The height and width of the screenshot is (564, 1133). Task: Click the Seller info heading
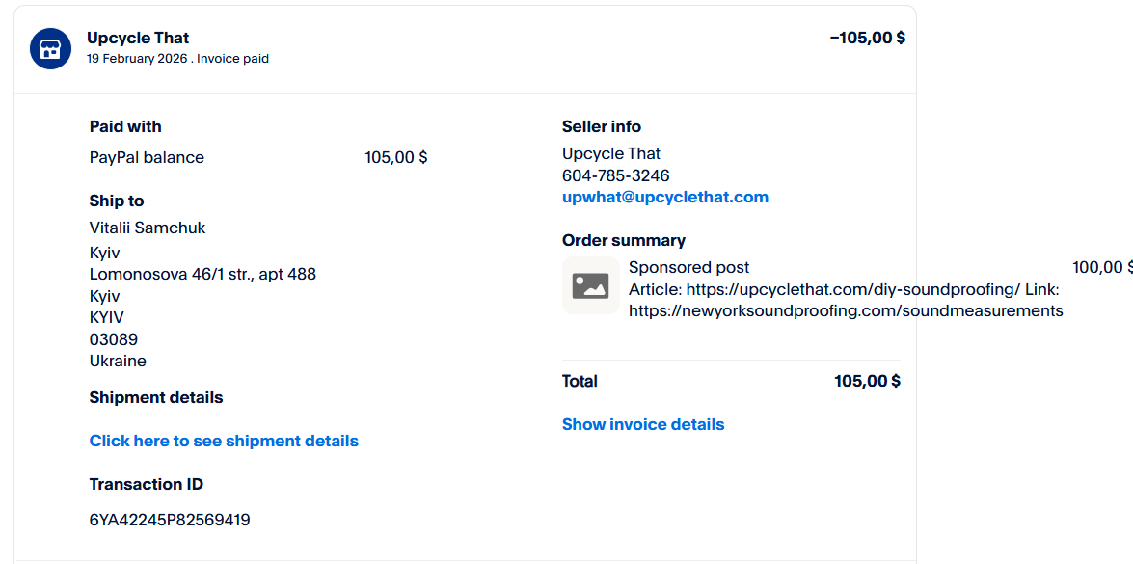[x=601, y=126]
